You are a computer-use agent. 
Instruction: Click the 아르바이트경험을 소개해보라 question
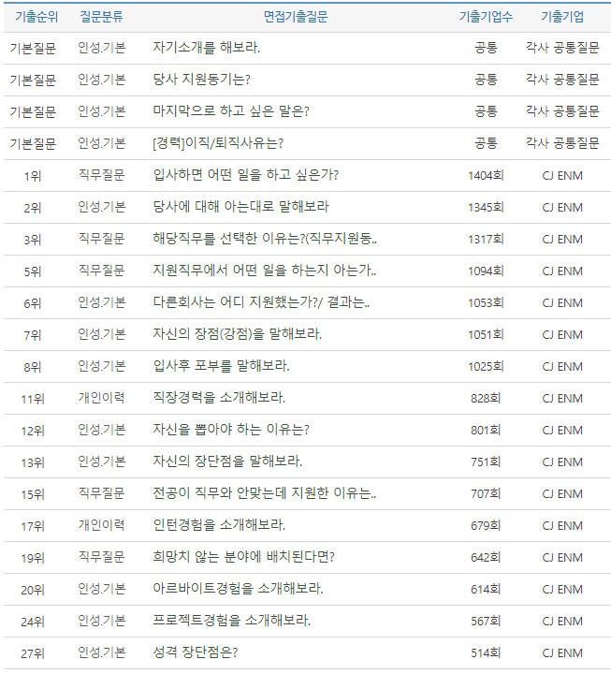point(238,589)
